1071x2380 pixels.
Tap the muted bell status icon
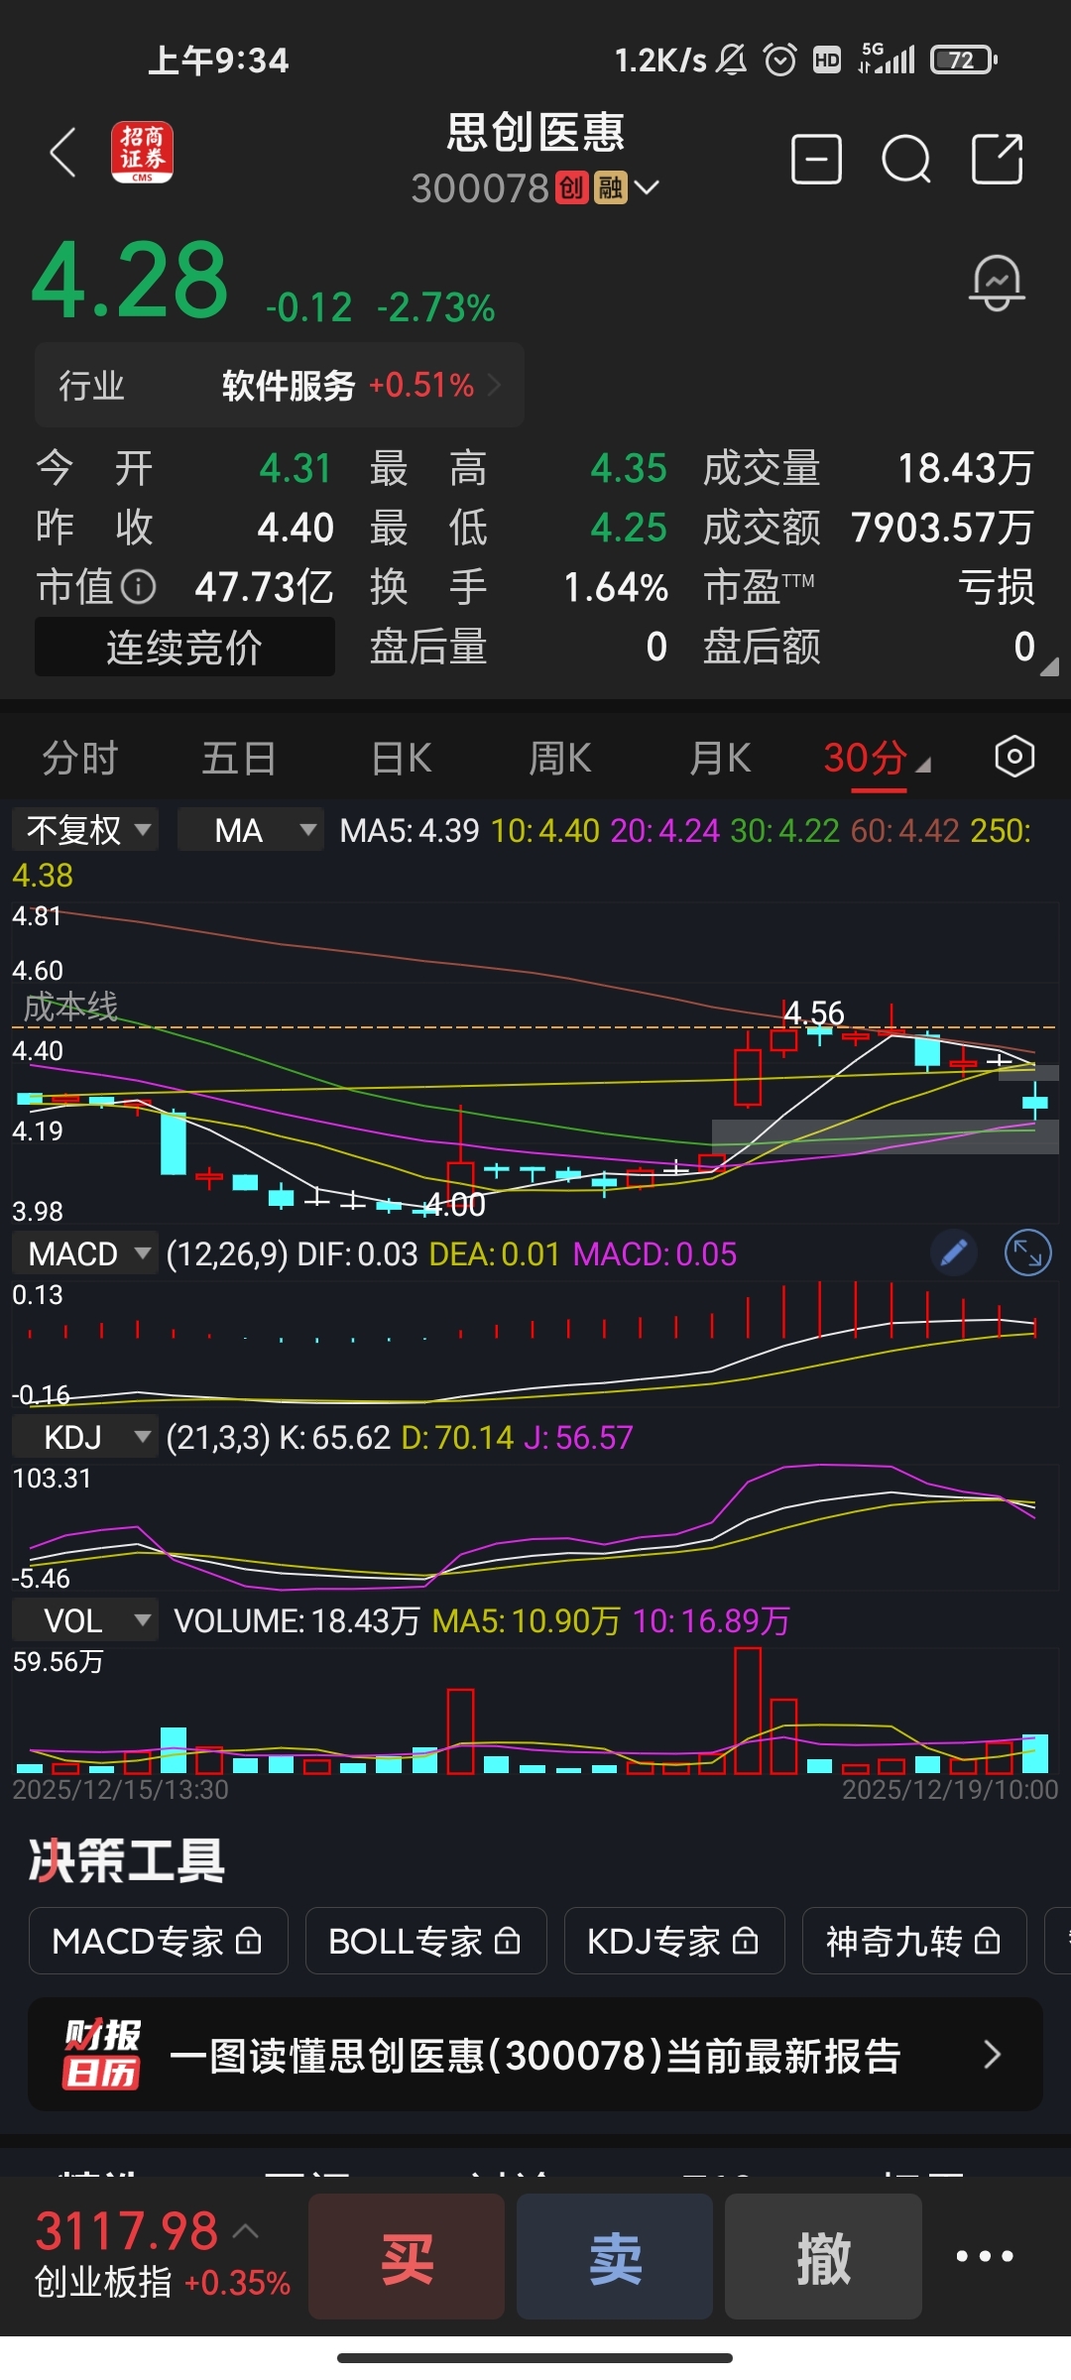[732, 60]
